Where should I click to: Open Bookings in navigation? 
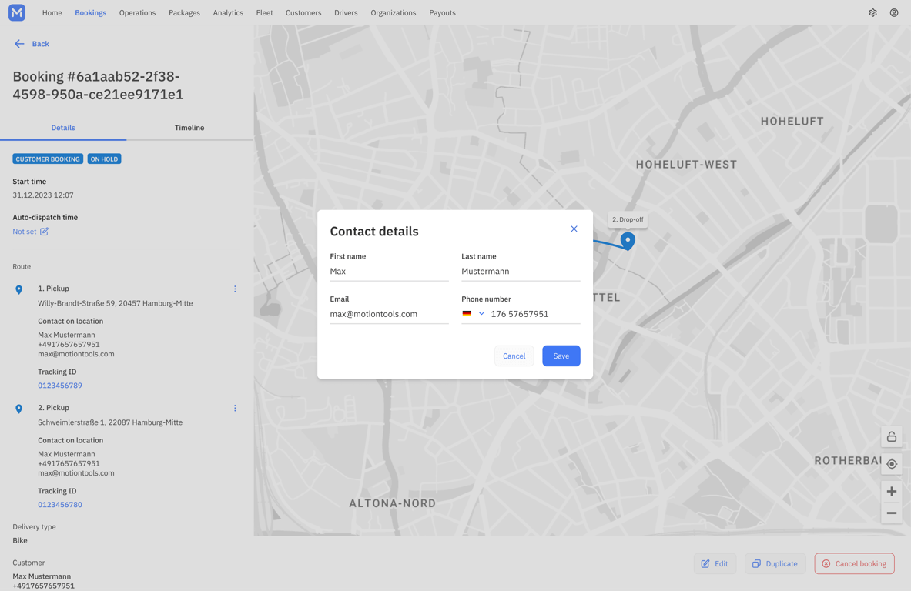[91, 13]
